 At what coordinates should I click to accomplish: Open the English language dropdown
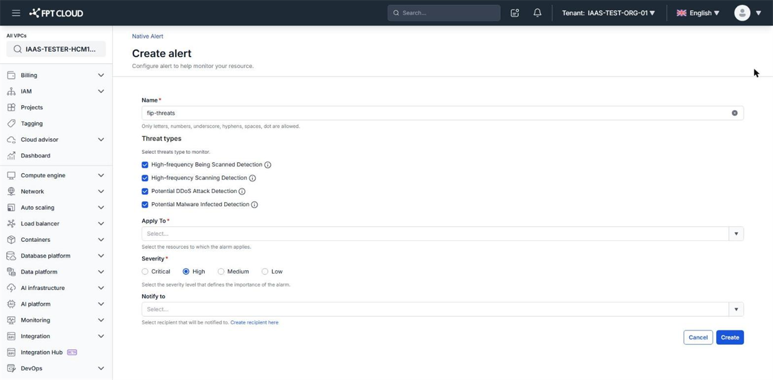coord(698,13)
